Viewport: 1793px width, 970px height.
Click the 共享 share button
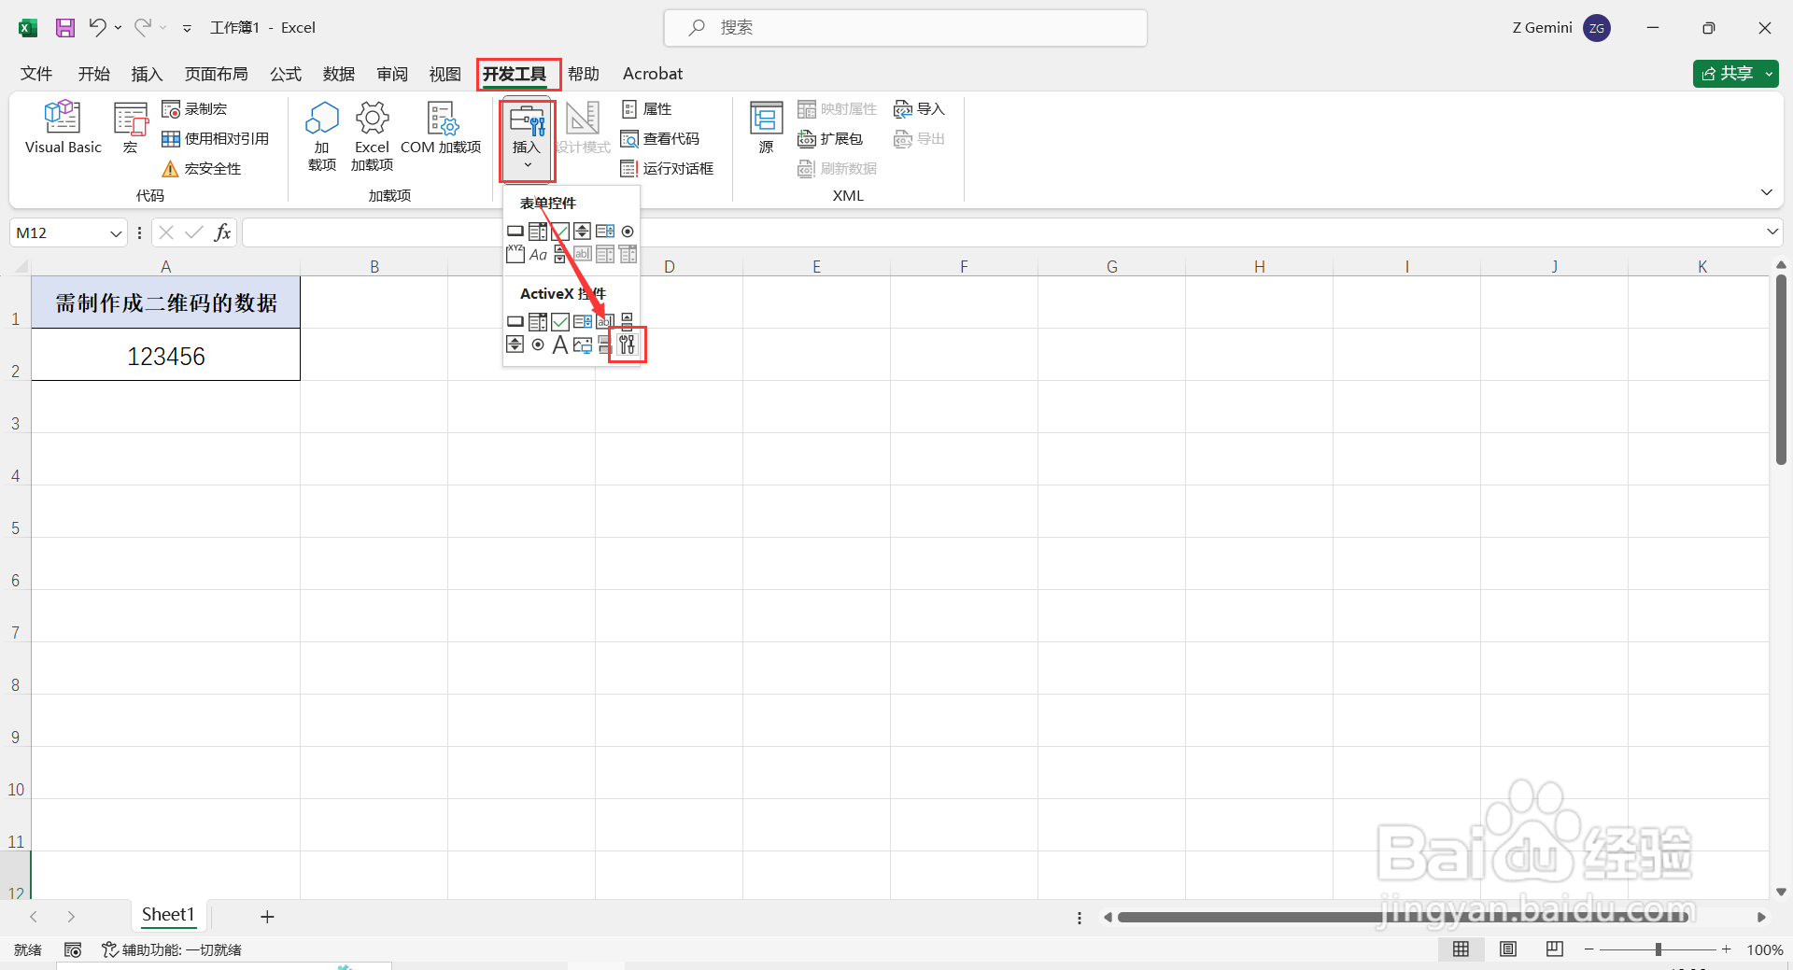[1728, 74]
